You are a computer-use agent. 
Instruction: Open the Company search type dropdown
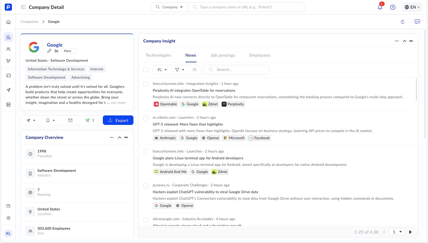click(169, 7)
